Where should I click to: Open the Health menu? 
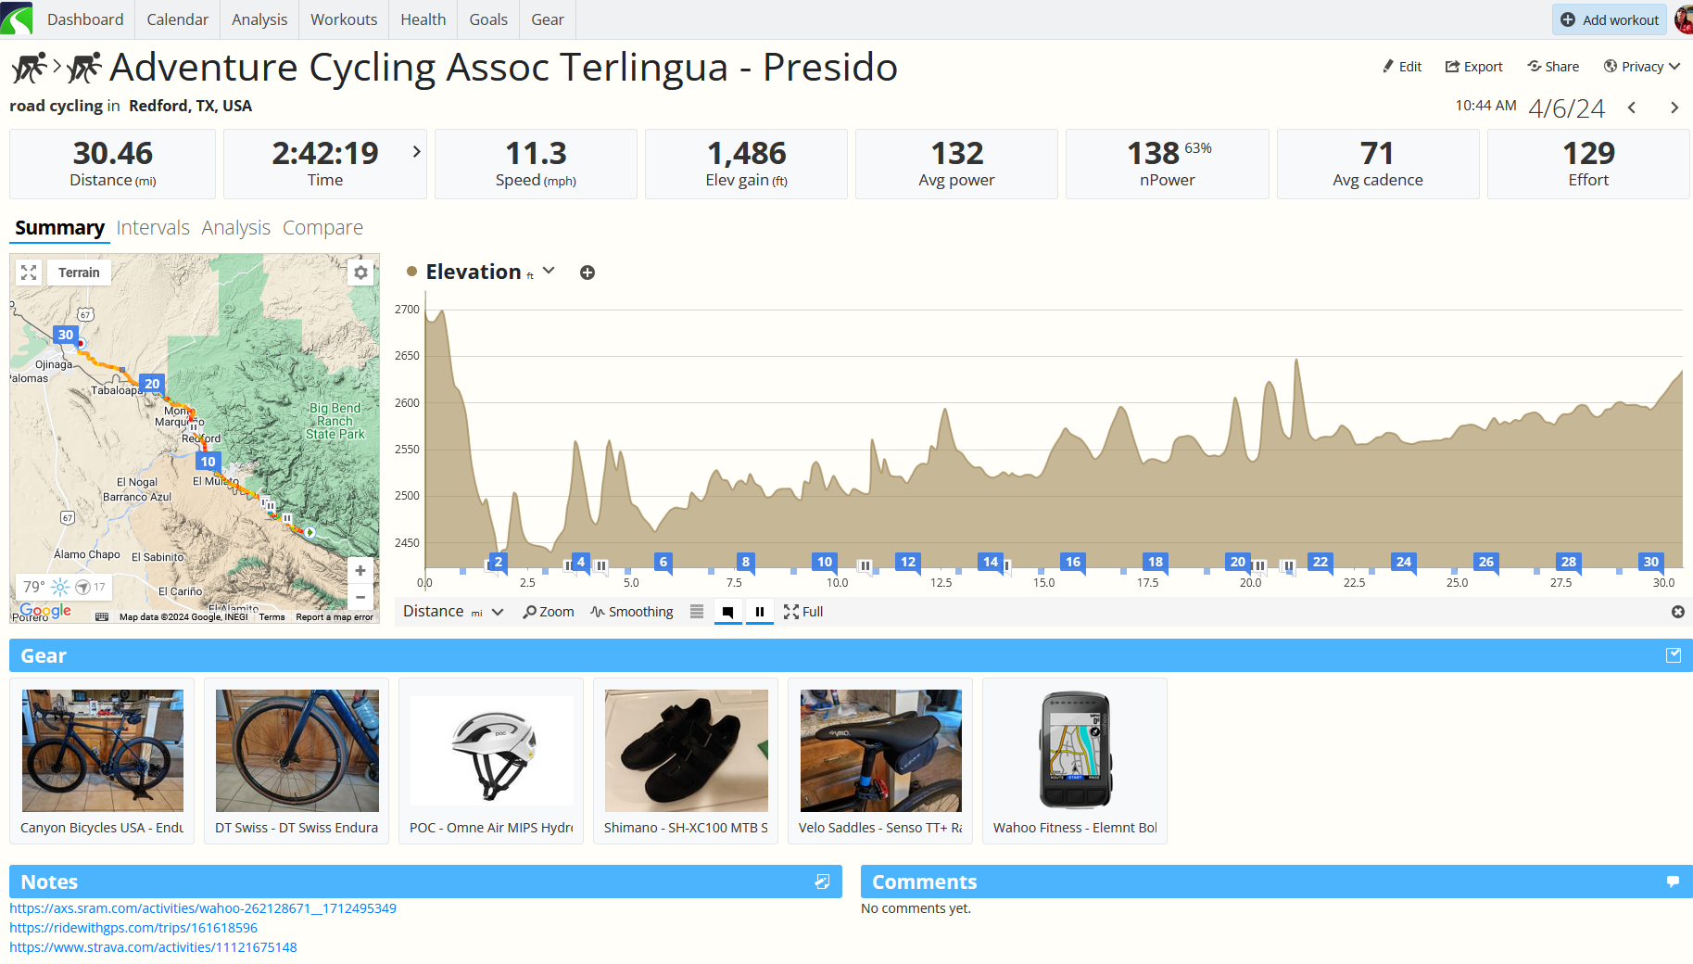[x=423, y=19]
